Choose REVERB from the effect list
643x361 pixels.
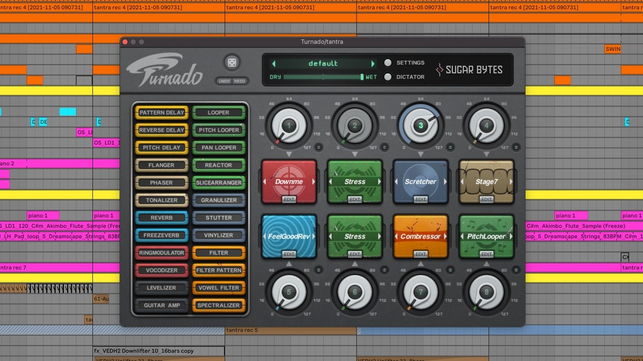(162, 218)
